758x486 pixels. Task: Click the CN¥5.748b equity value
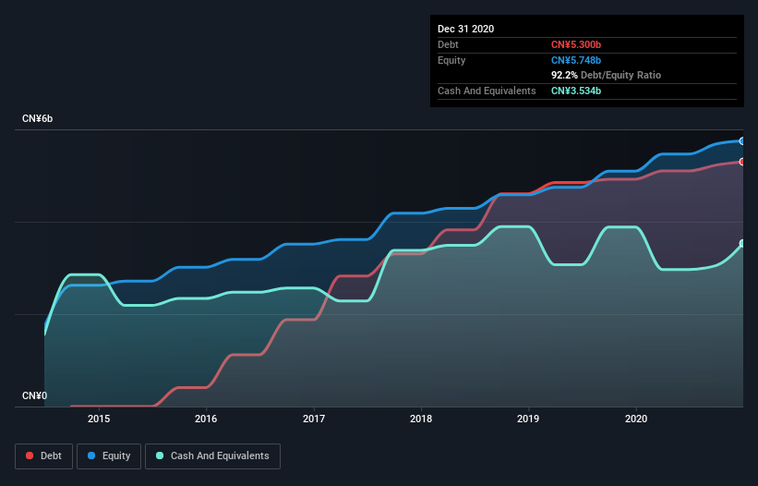pos(576,60)
